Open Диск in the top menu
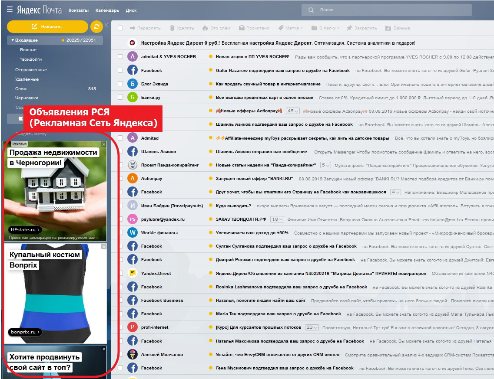Screen dimensions: 494x379 click(131, 10)
